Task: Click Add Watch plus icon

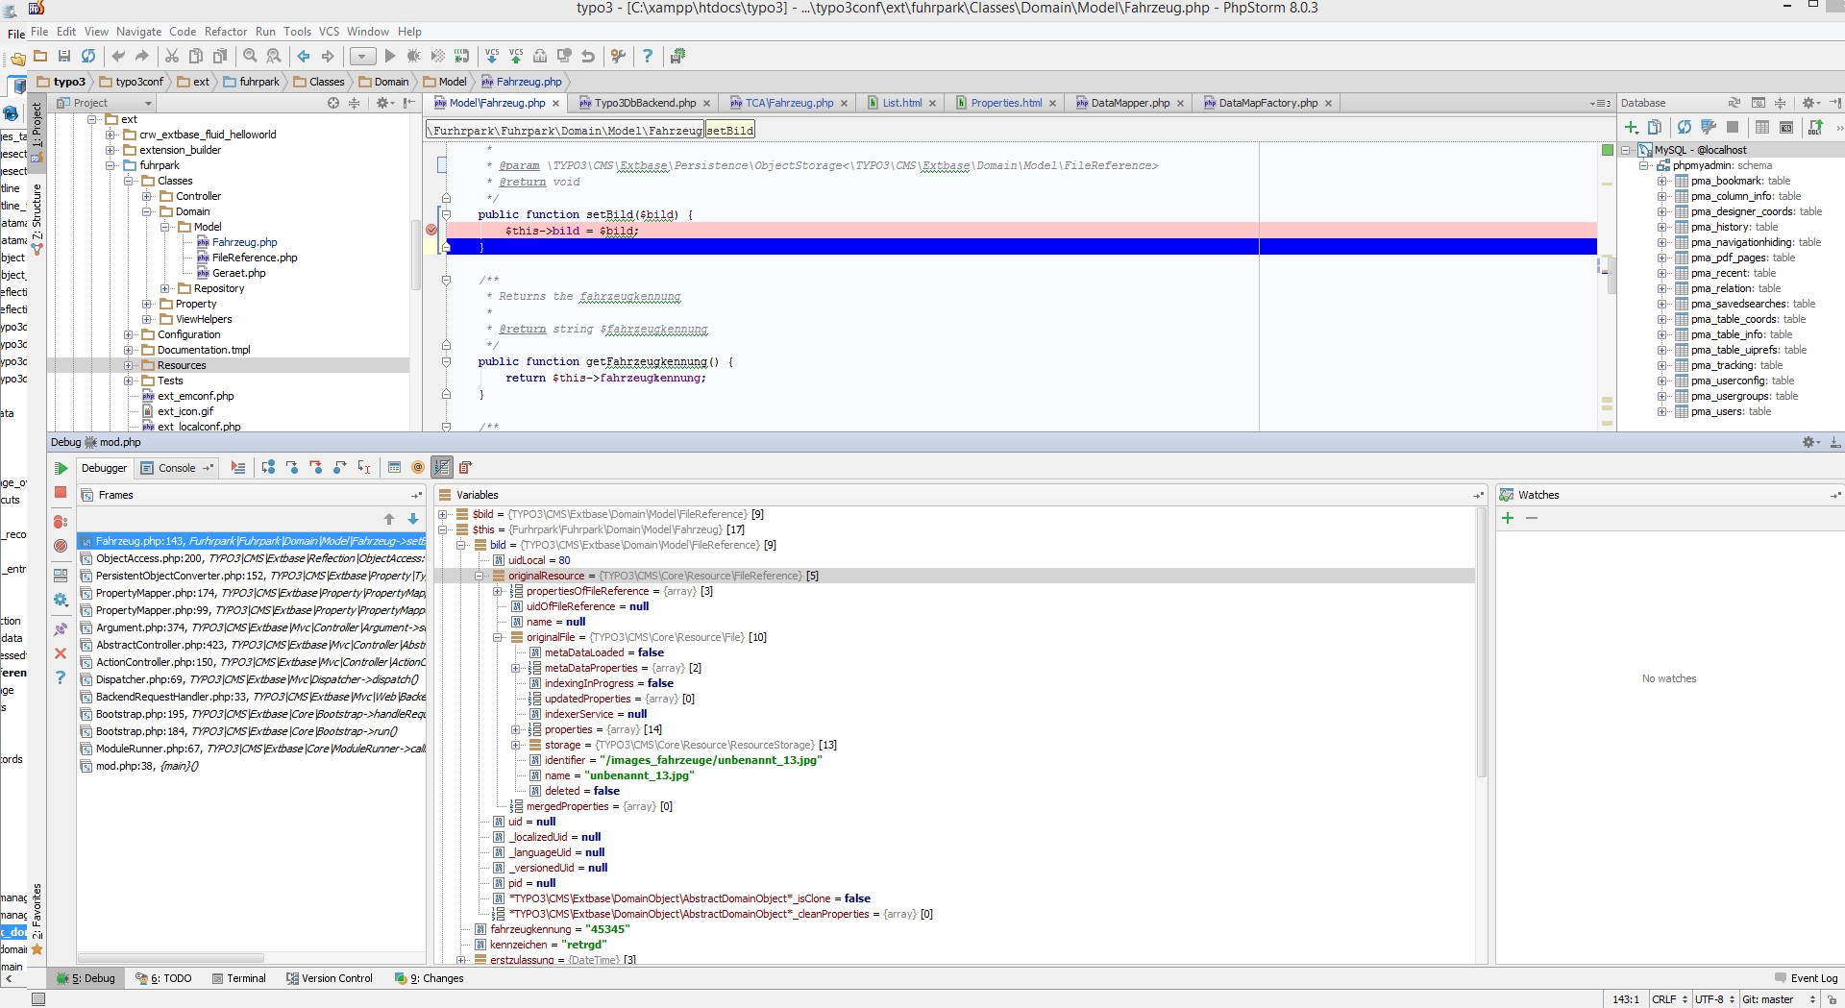Action: [1508, 518]
